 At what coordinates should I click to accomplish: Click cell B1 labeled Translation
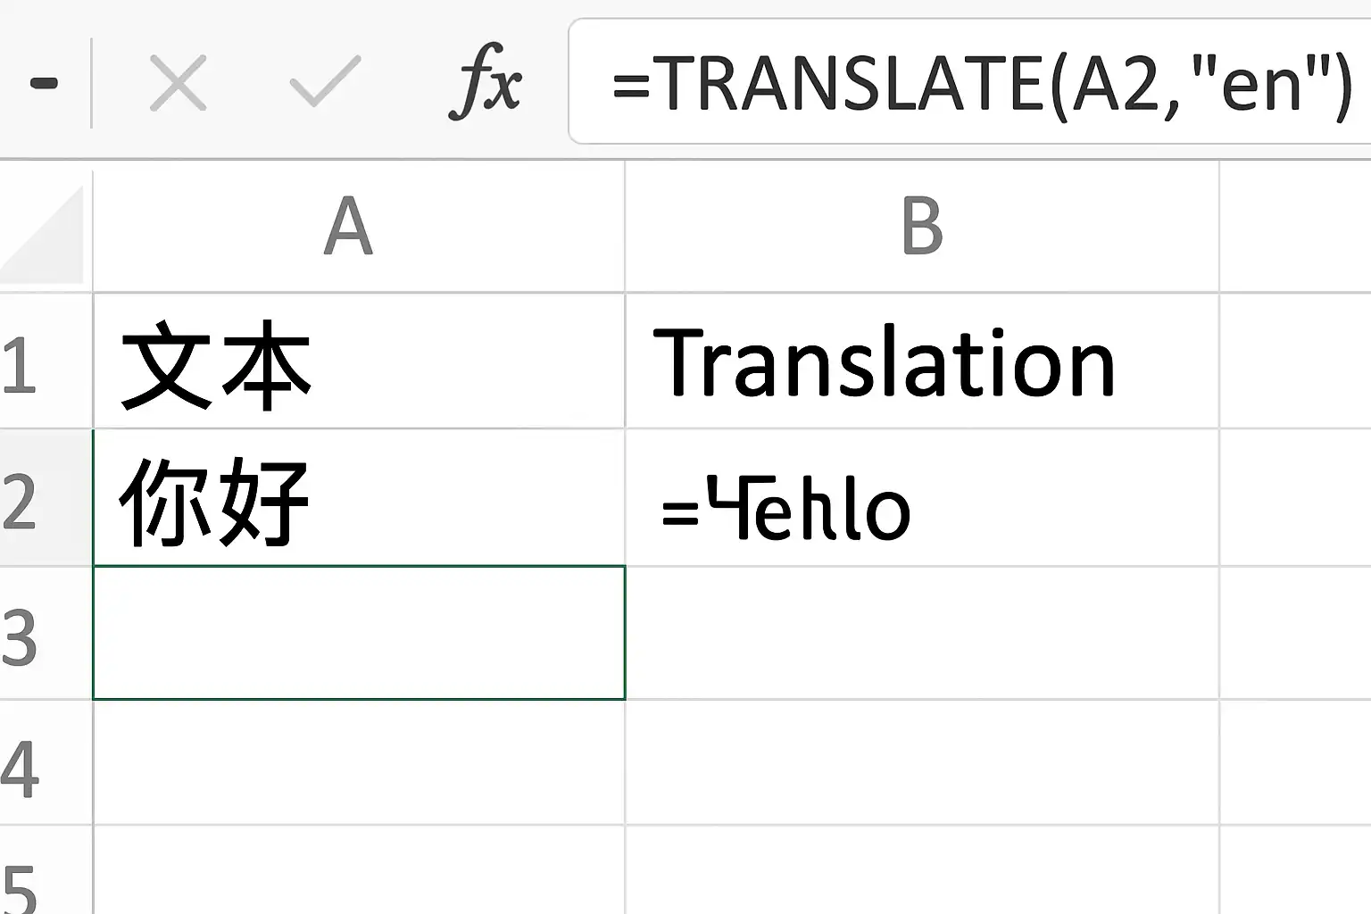coord(922,361)
